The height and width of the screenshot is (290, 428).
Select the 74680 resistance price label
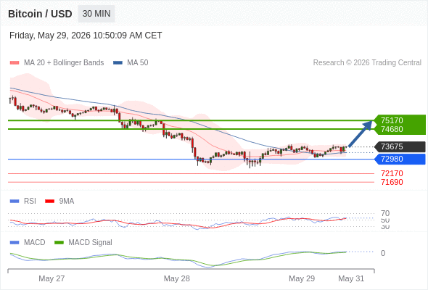point(392,129)
